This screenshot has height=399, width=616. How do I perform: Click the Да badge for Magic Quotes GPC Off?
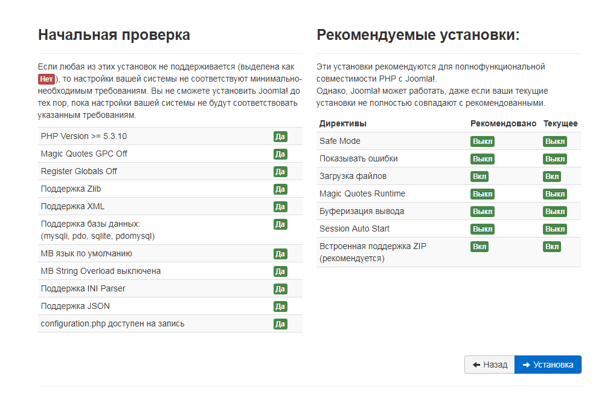tap(280, 154)
